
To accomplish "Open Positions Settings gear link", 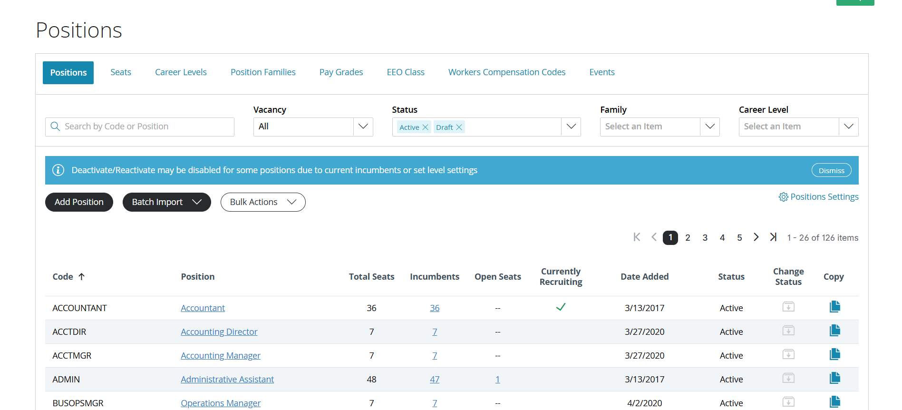I will pos(818,197).
